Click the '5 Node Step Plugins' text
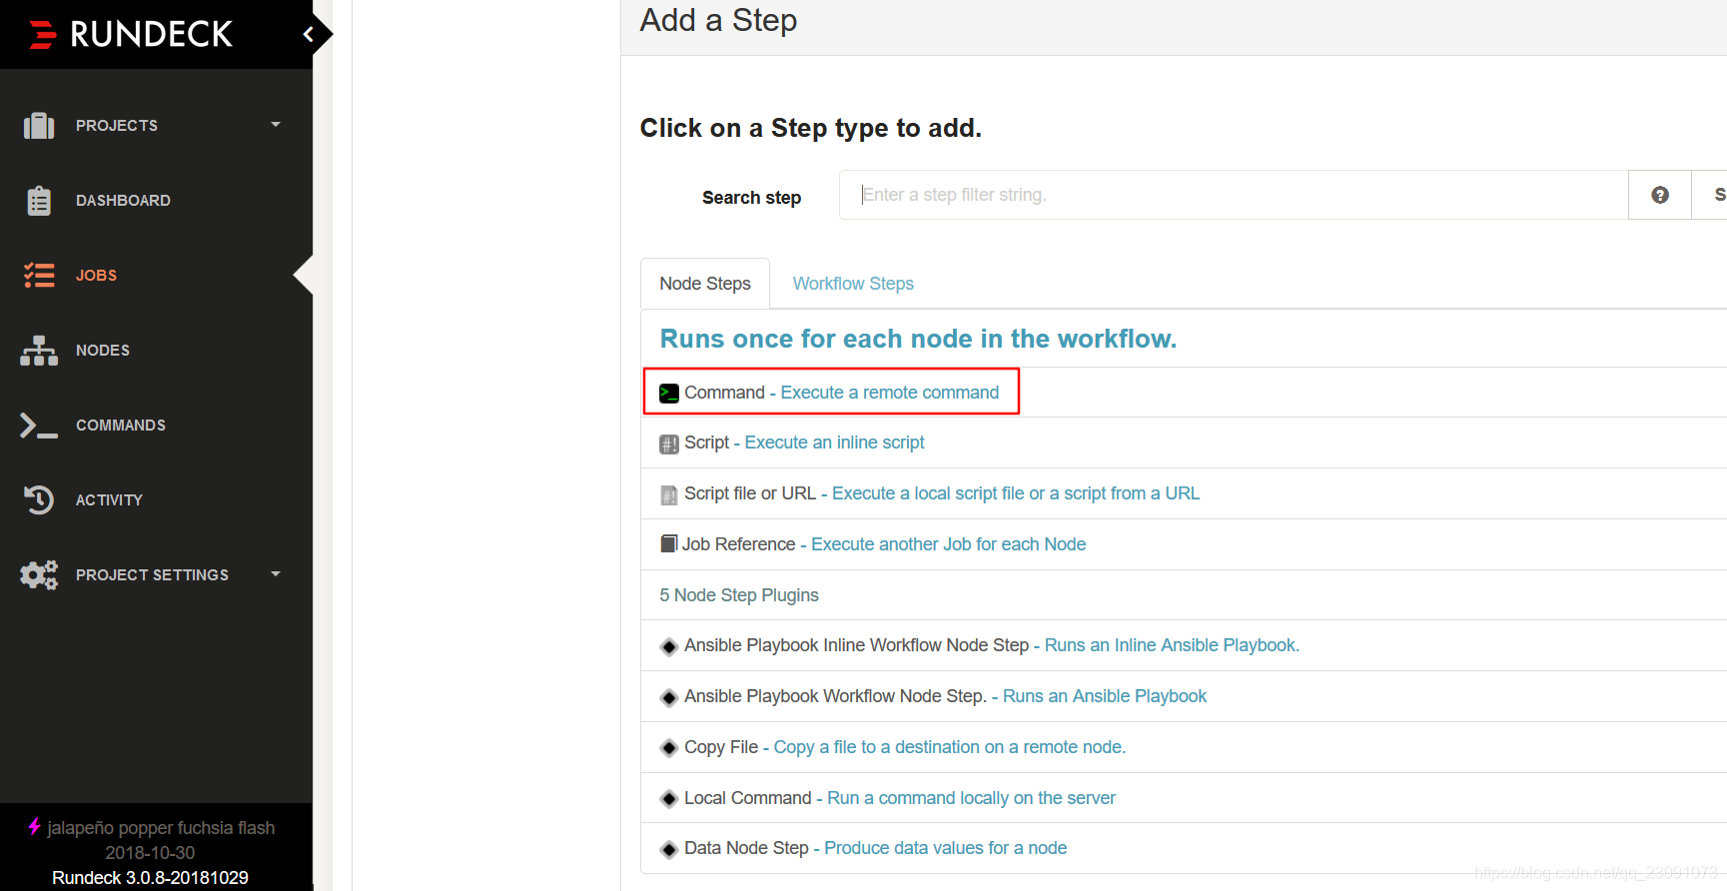 coord(739,595)
